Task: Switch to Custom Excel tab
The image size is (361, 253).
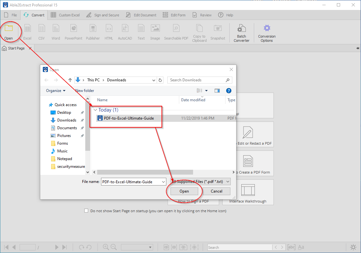Action: pyautogui.click(x=65, y=15)
